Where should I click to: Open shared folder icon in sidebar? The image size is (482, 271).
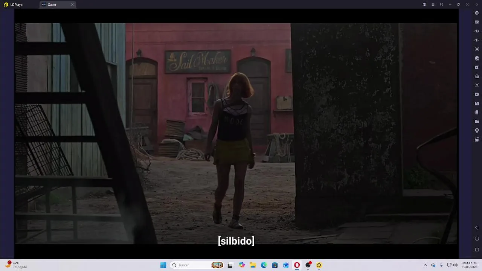477,122
